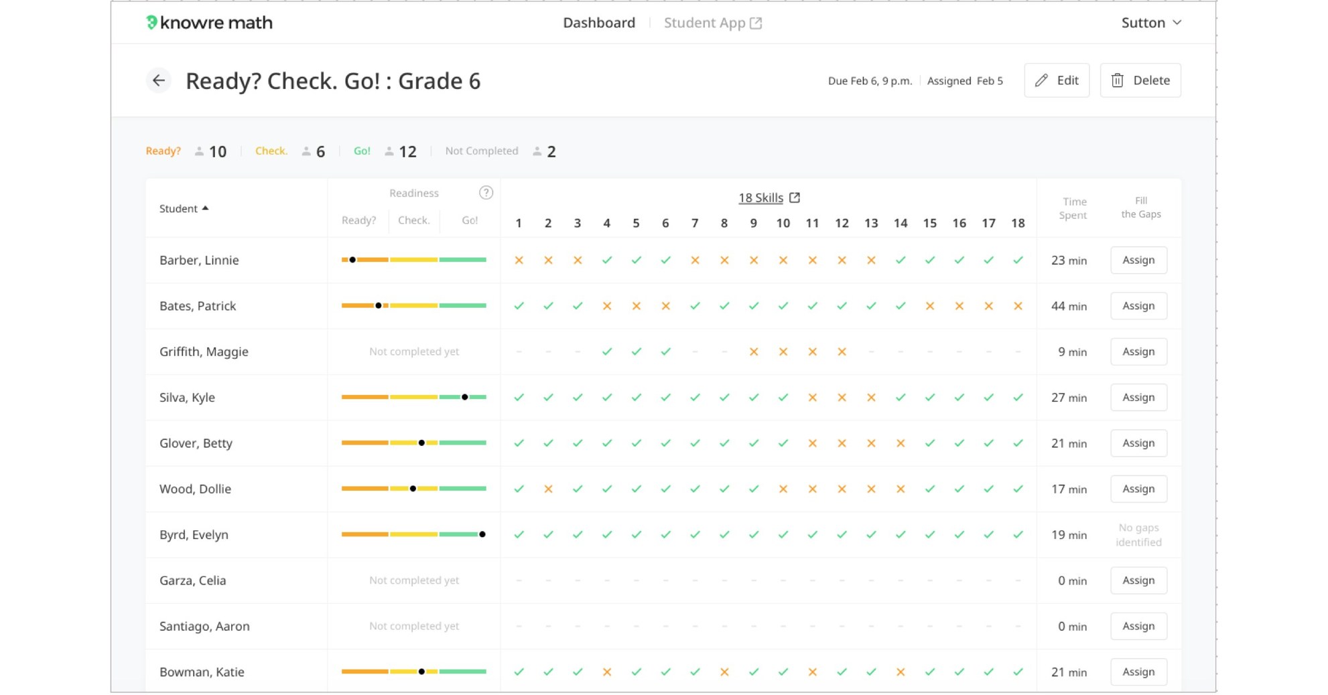The height and width of the screenshot is (695, 1328).
Task: Click the person icon beside Not Completed
Action: pos(537,151)
